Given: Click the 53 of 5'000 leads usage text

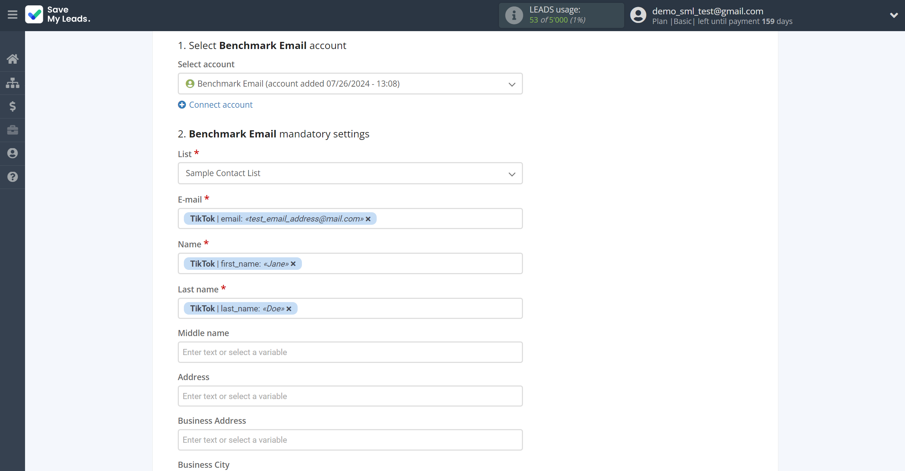Looking at the screenshot, I should [x=557, y=20].
